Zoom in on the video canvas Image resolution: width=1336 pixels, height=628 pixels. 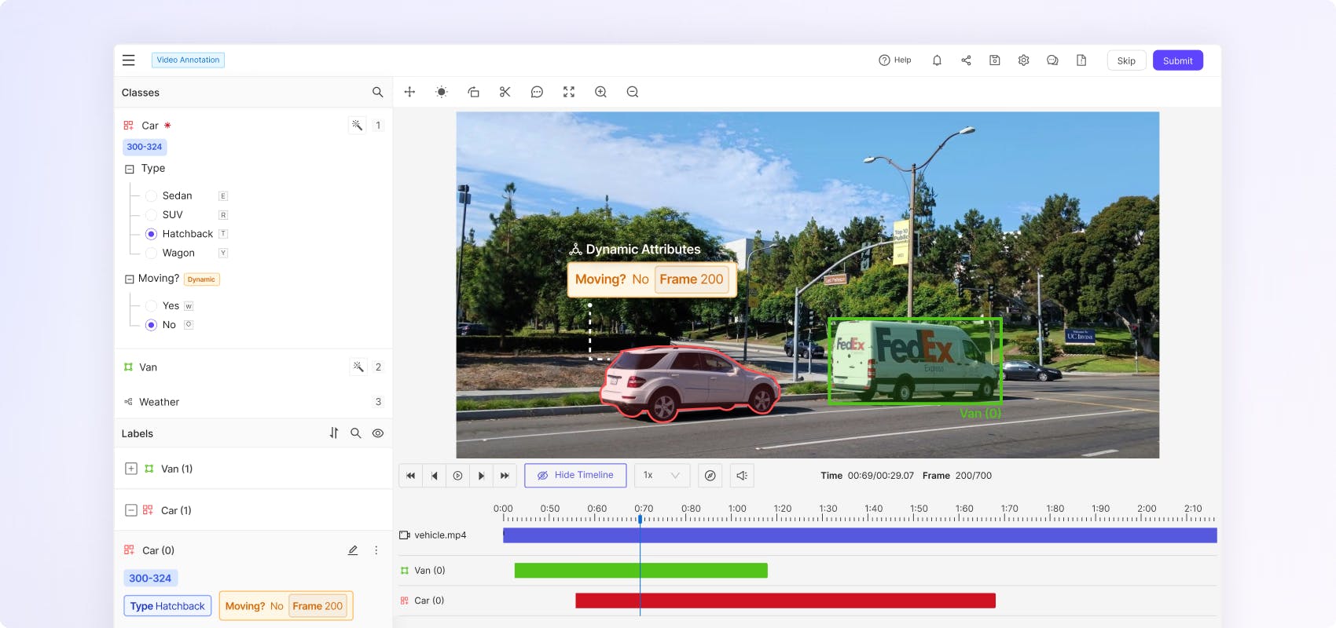600,92
